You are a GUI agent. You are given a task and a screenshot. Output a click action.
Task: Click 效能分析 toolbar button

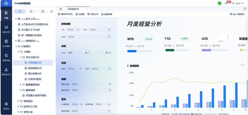click(x=93, y=14)
